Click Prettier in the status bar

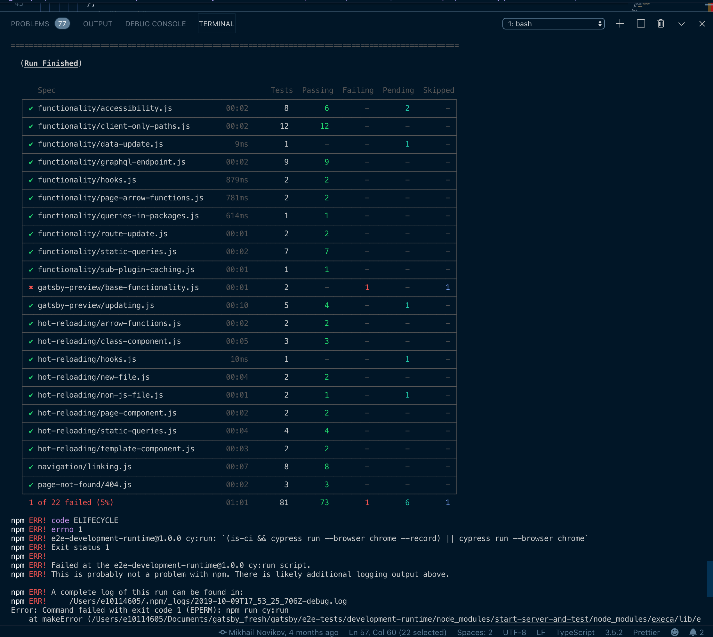646,633
